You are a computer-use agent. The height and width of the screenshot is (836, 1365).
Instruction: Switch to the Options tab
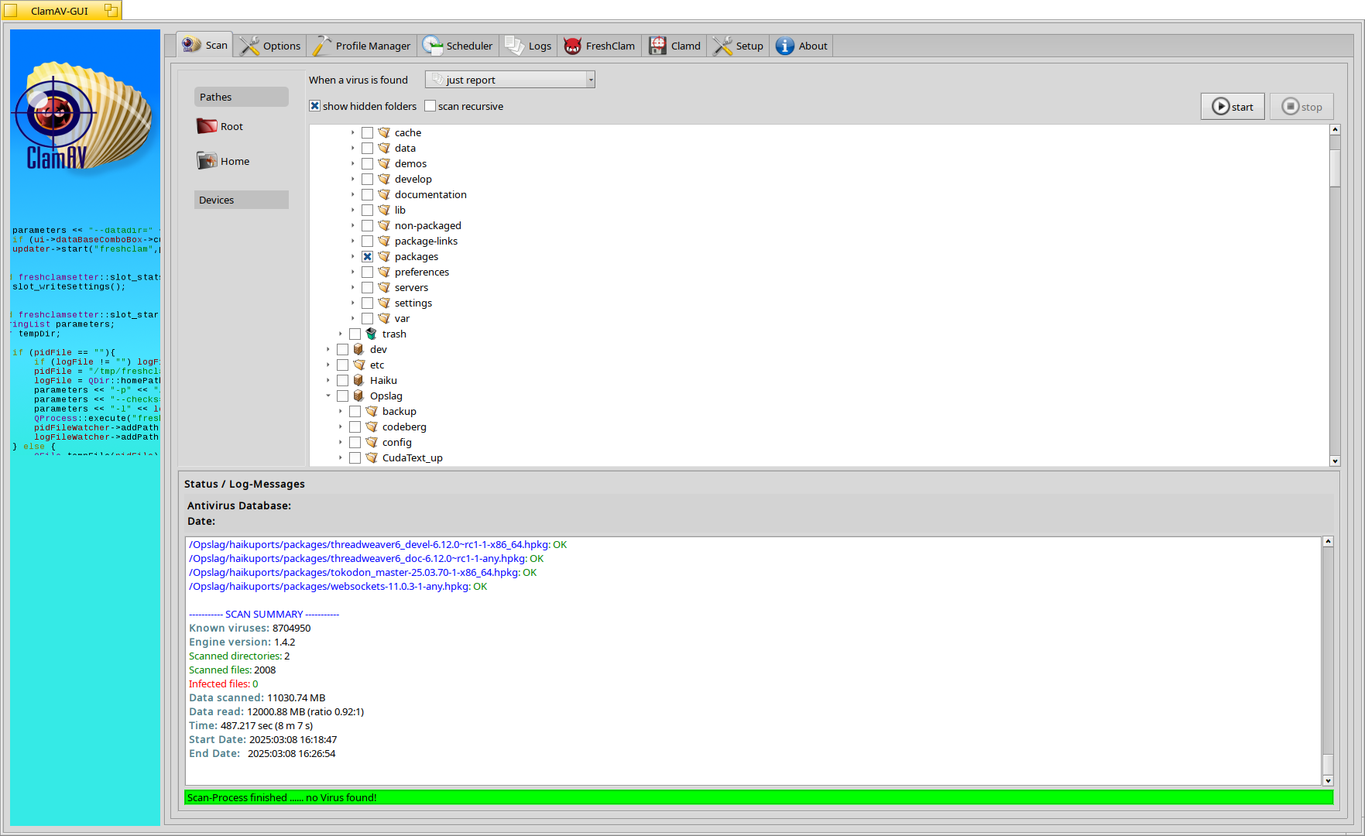(271, 46)
